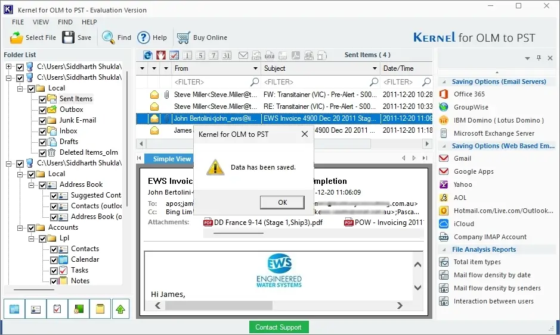Open the journal view button
Screen dimensions: 560x335
pos(79,309)
